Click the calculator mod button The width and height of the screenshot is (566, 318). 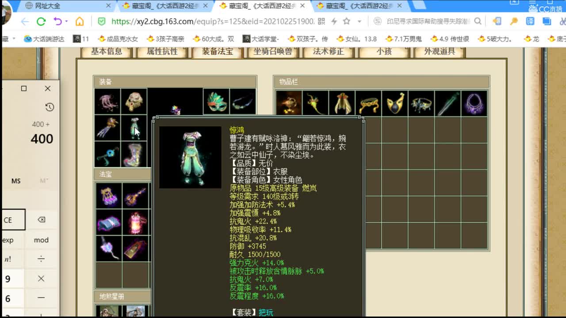[41, 240]
